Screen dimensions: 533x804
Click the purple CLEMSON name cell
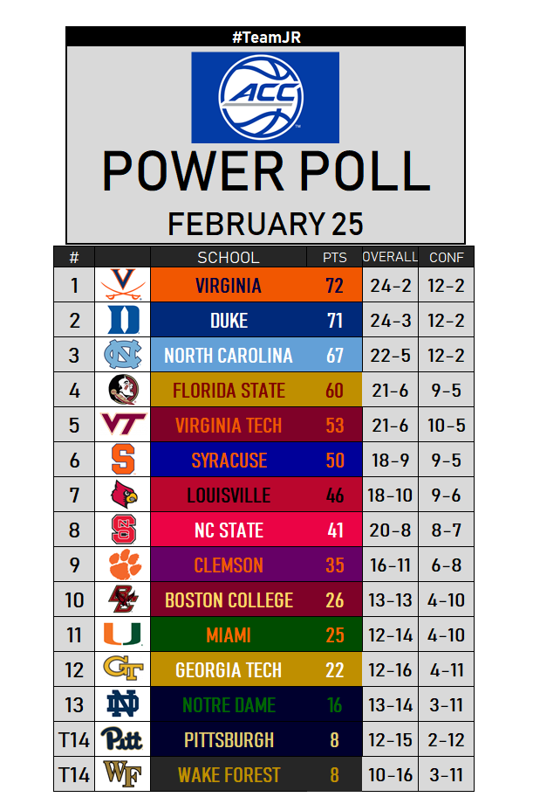coord(229,565)
